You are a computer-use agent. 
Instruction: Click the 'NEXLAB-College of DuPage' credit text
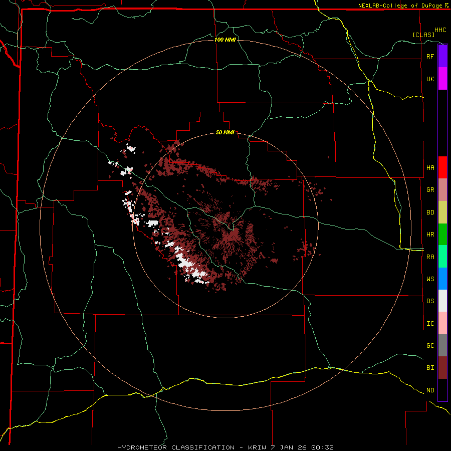[x=401, y=6]
